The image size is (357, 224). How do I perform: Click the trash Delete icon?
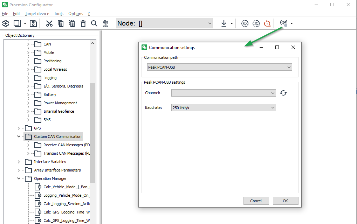click(83, 23)
